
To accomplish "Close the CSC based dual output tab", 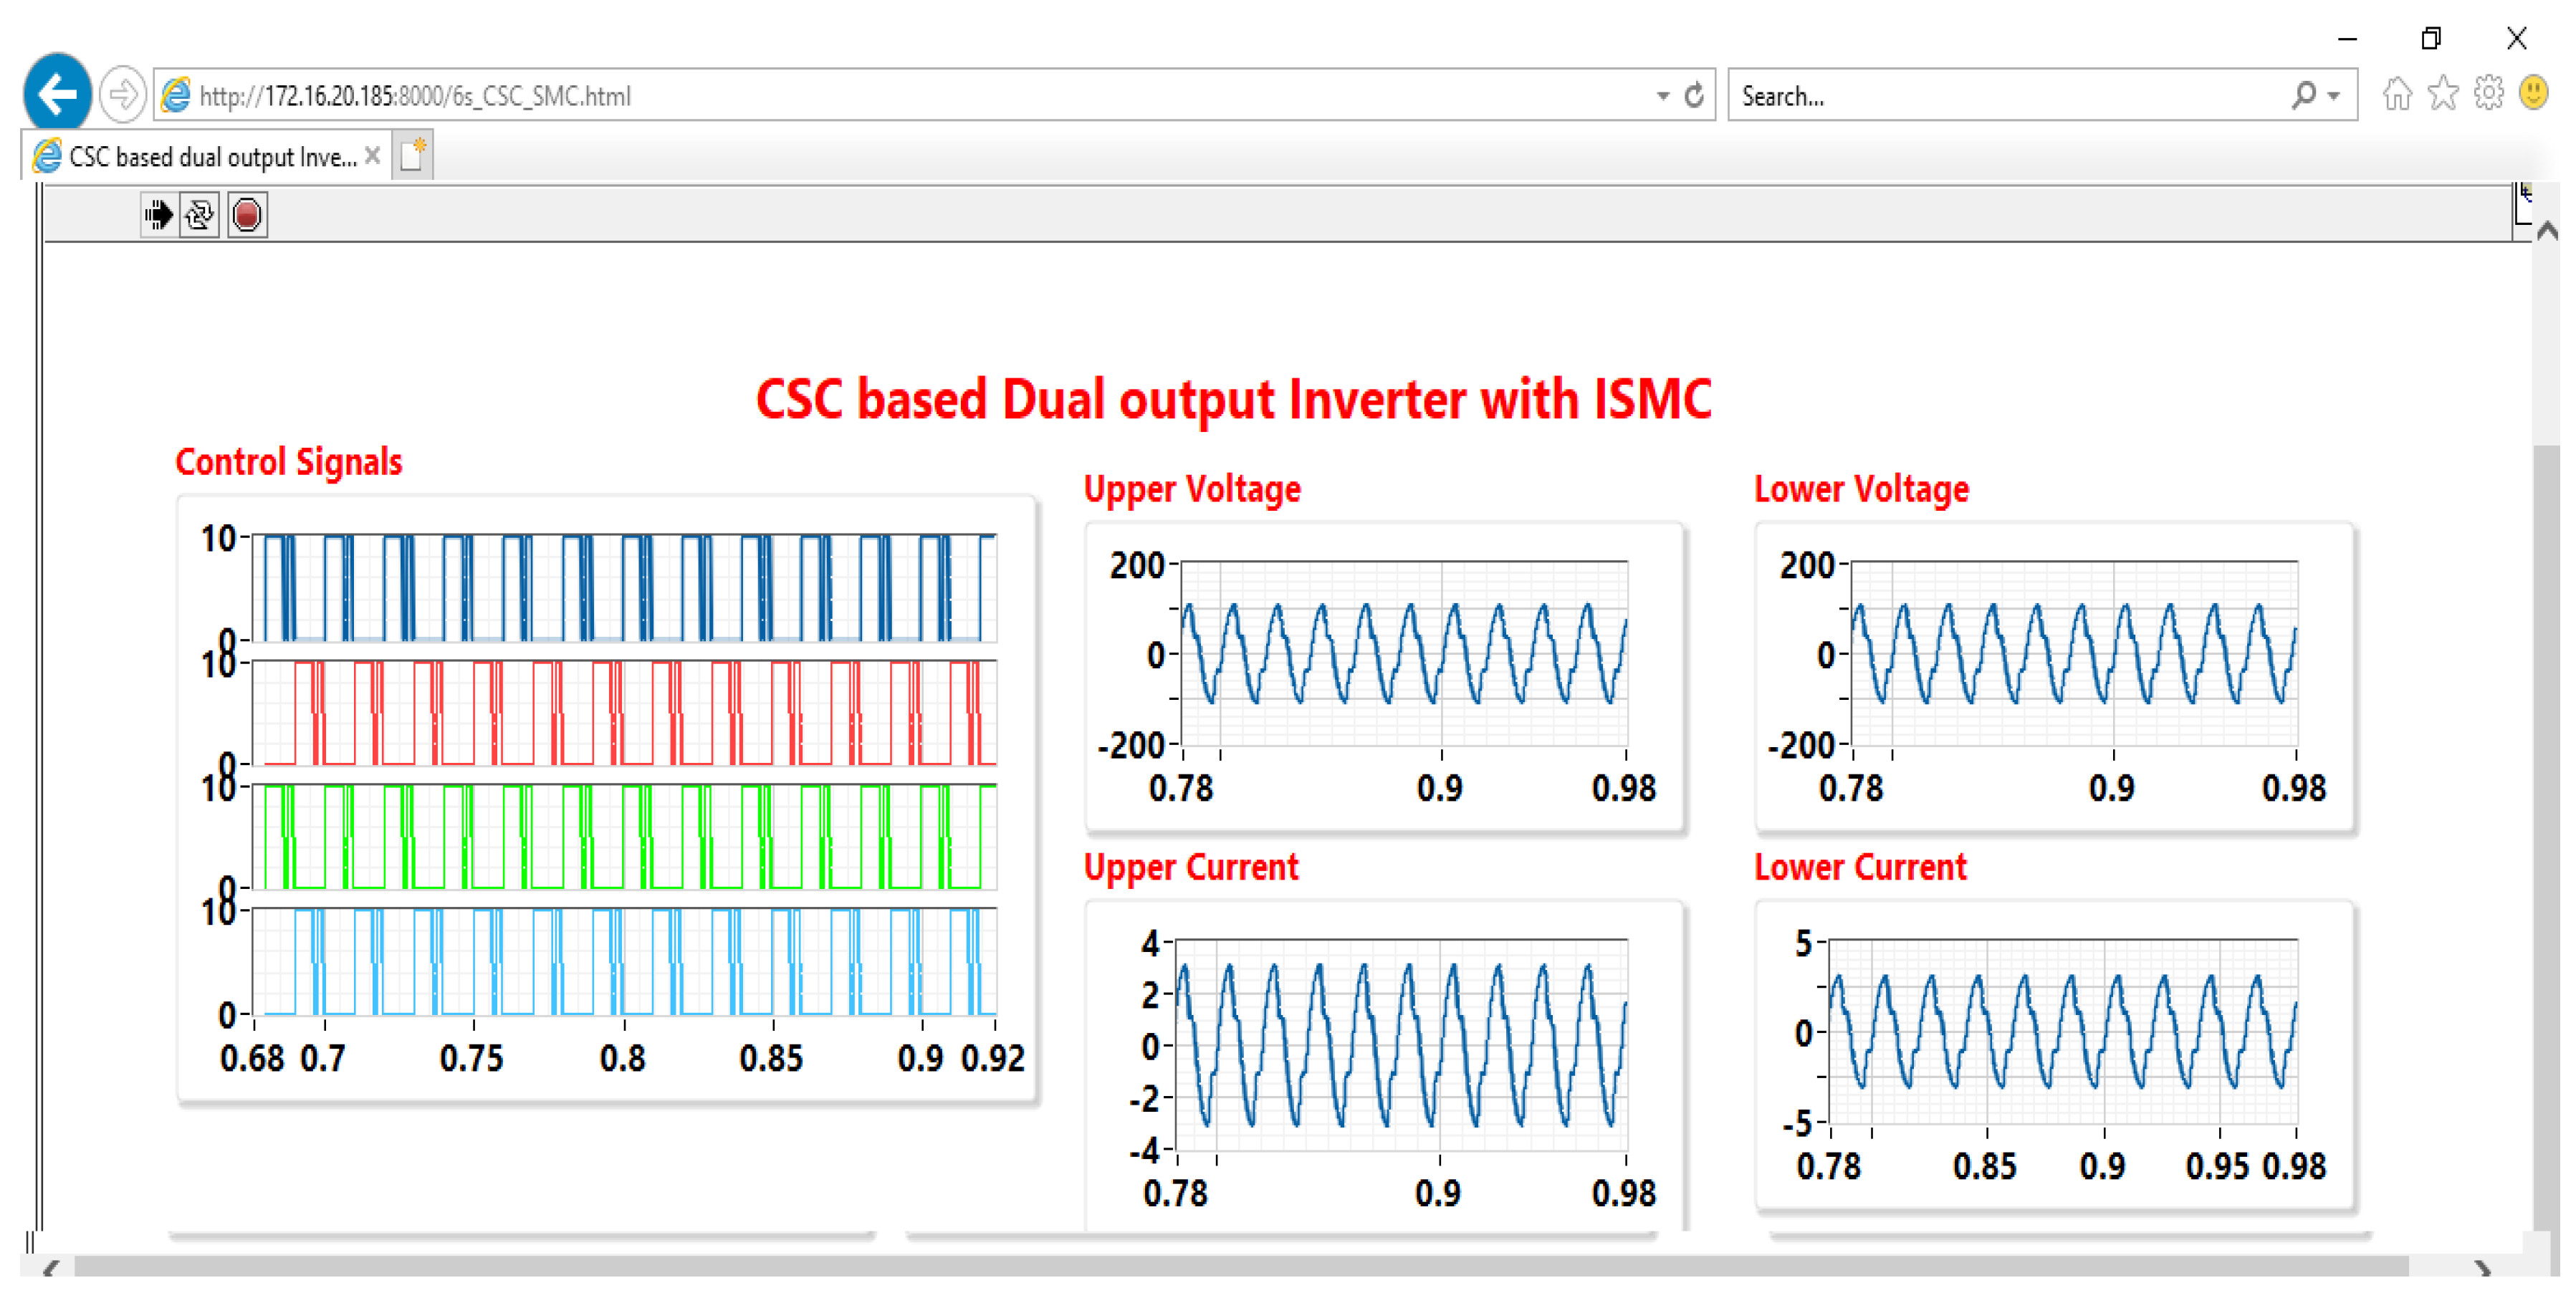I will pos(372,156).
